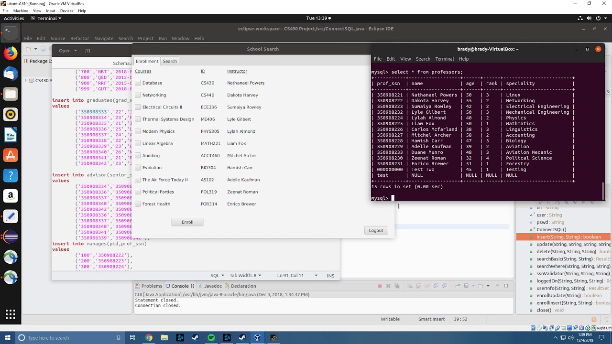Tick the Networking course checkbox

pyautogui.click(x=138, y=95)
